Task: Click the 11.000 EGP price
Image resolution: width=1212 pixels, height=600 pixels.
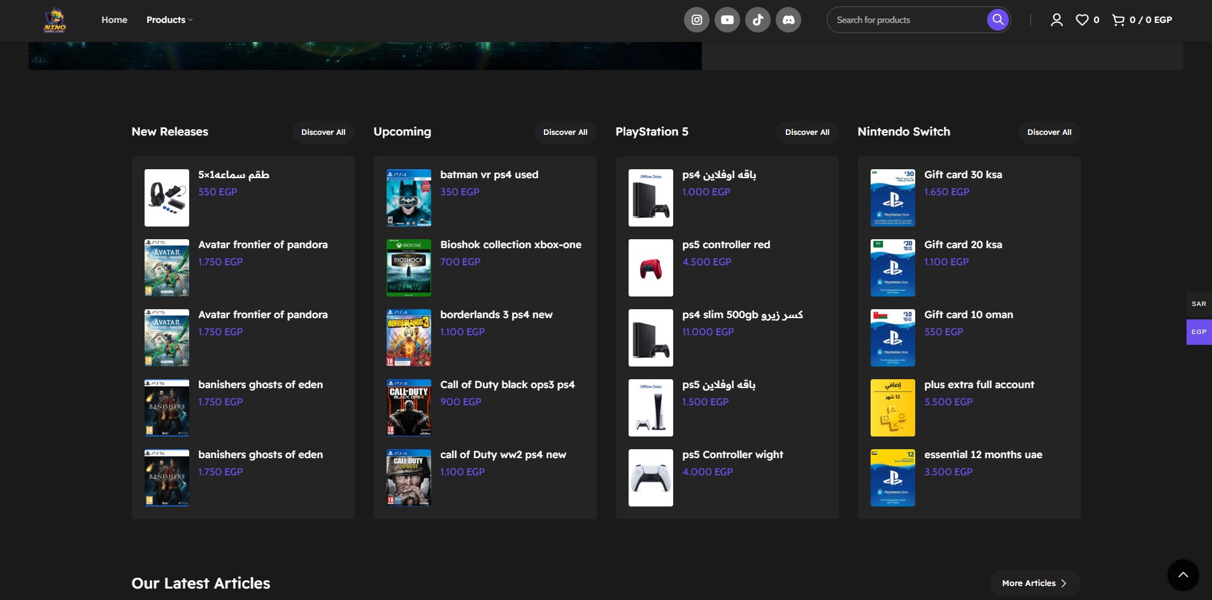Action: tap(708, 332)
